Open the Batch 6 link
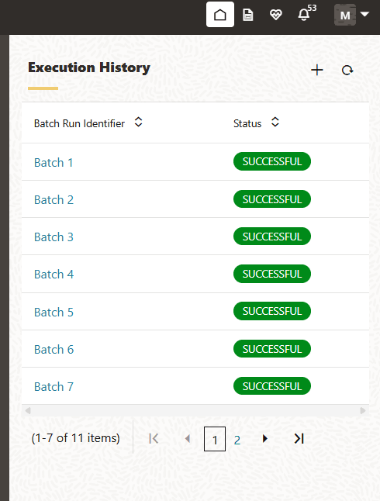This screenshot has width=380, height=501. tap(54, 350)
